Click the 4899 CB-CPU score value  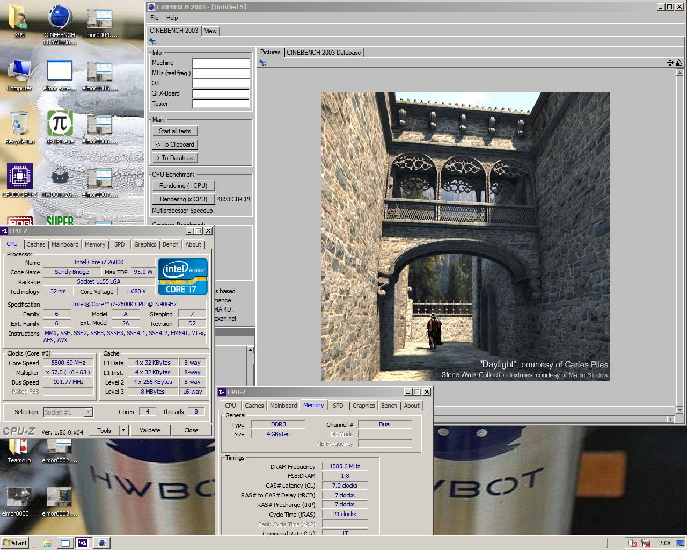pyautogui.click(x=233, y=199)
